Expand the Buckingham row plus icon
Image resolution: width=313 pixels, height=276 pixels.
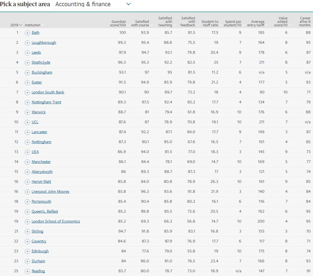[x=27, y=73]
